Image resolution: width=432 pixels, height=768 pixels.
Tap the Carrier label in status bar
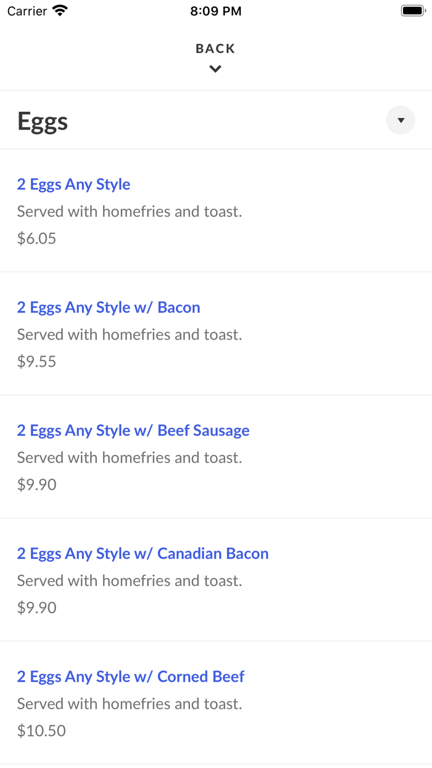27,11
